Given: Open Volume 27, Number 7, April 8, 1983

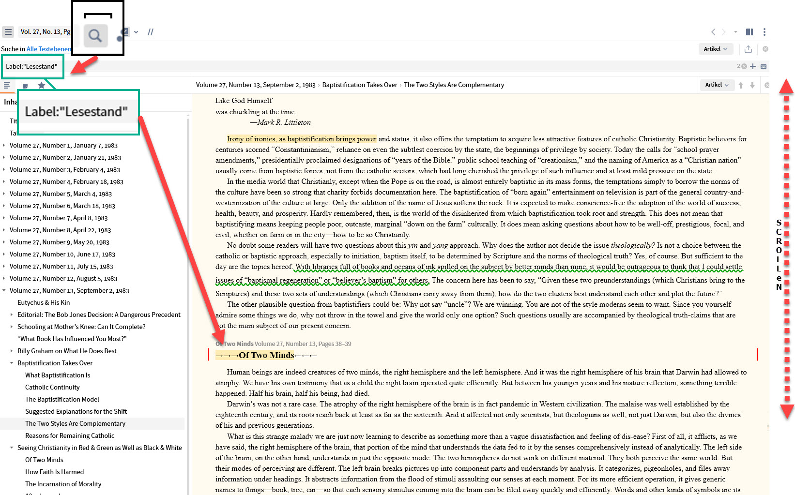Looking at the screenshot, I should tap(59, 218).
